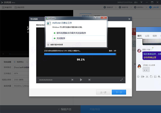Switch to 相册 tab in chat window
161x113 pixels.
click(x=155, y=36)
